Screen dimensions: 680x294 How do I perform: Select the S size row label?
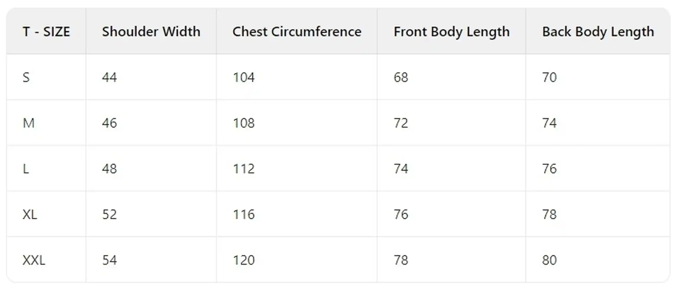coord(26,77)
